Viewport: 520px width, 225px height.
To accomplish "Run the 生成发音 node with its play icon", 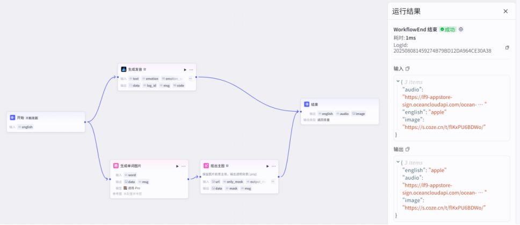I will click(x=185, y=69).
